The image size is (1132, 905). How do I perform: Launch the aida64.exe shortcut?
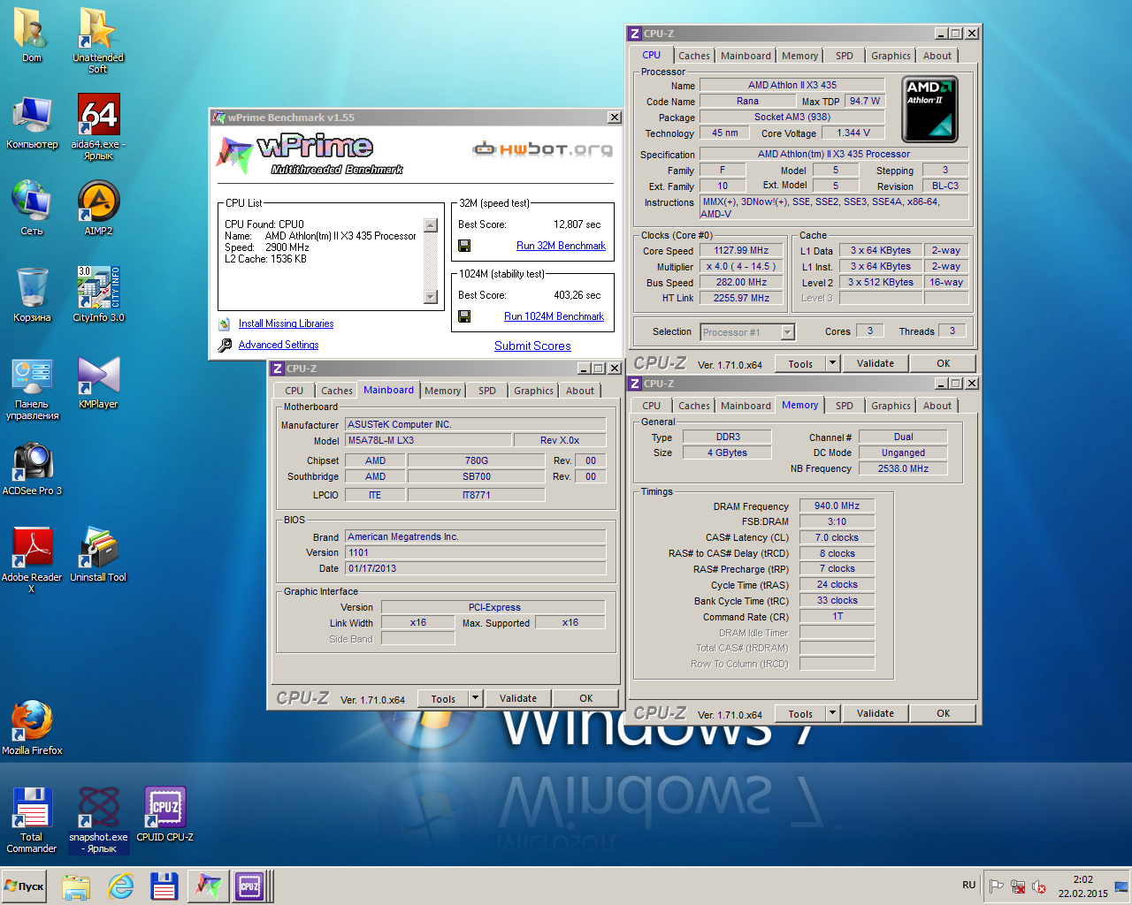click(98, 126)
